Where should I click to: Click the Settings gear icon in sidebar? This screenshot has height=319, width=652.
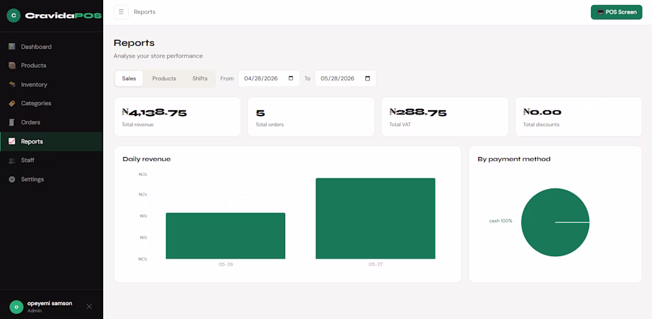12,179
